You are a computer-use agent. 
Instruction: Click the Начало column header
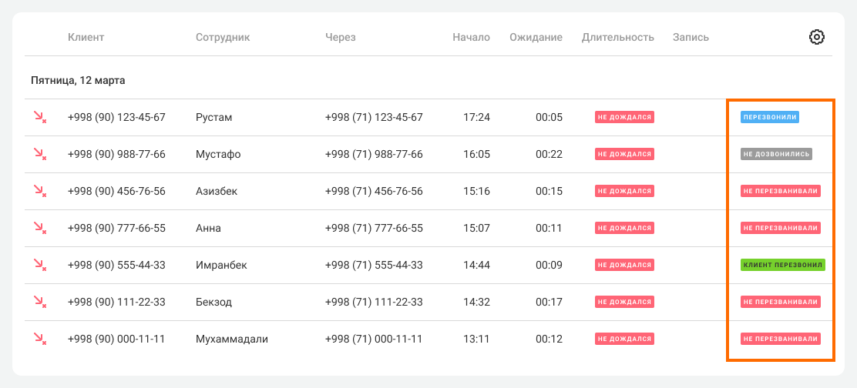click(x=471, y=37)
